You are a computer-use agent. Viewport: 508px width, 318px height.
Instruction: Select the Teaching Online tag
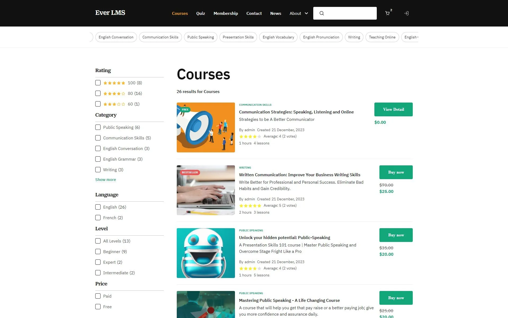pos(382,37)
